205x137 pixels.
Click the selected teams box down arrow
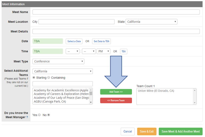pos(195,103)
